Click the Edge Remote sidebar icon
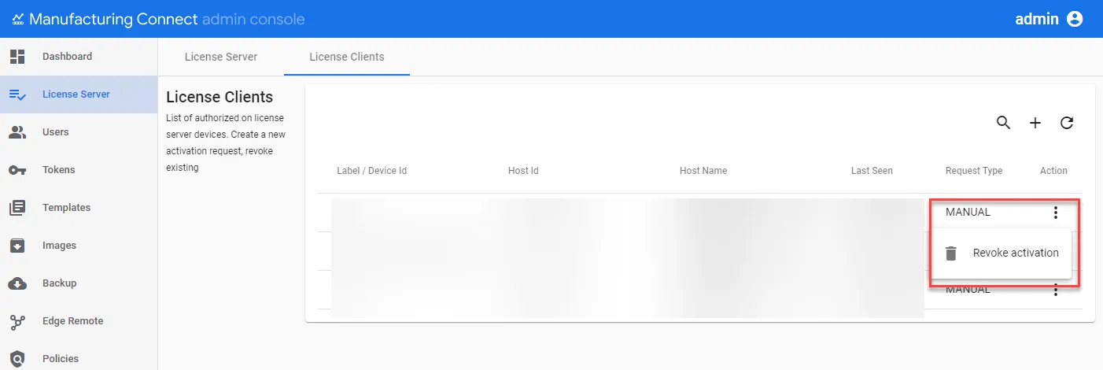 [17, 321]
